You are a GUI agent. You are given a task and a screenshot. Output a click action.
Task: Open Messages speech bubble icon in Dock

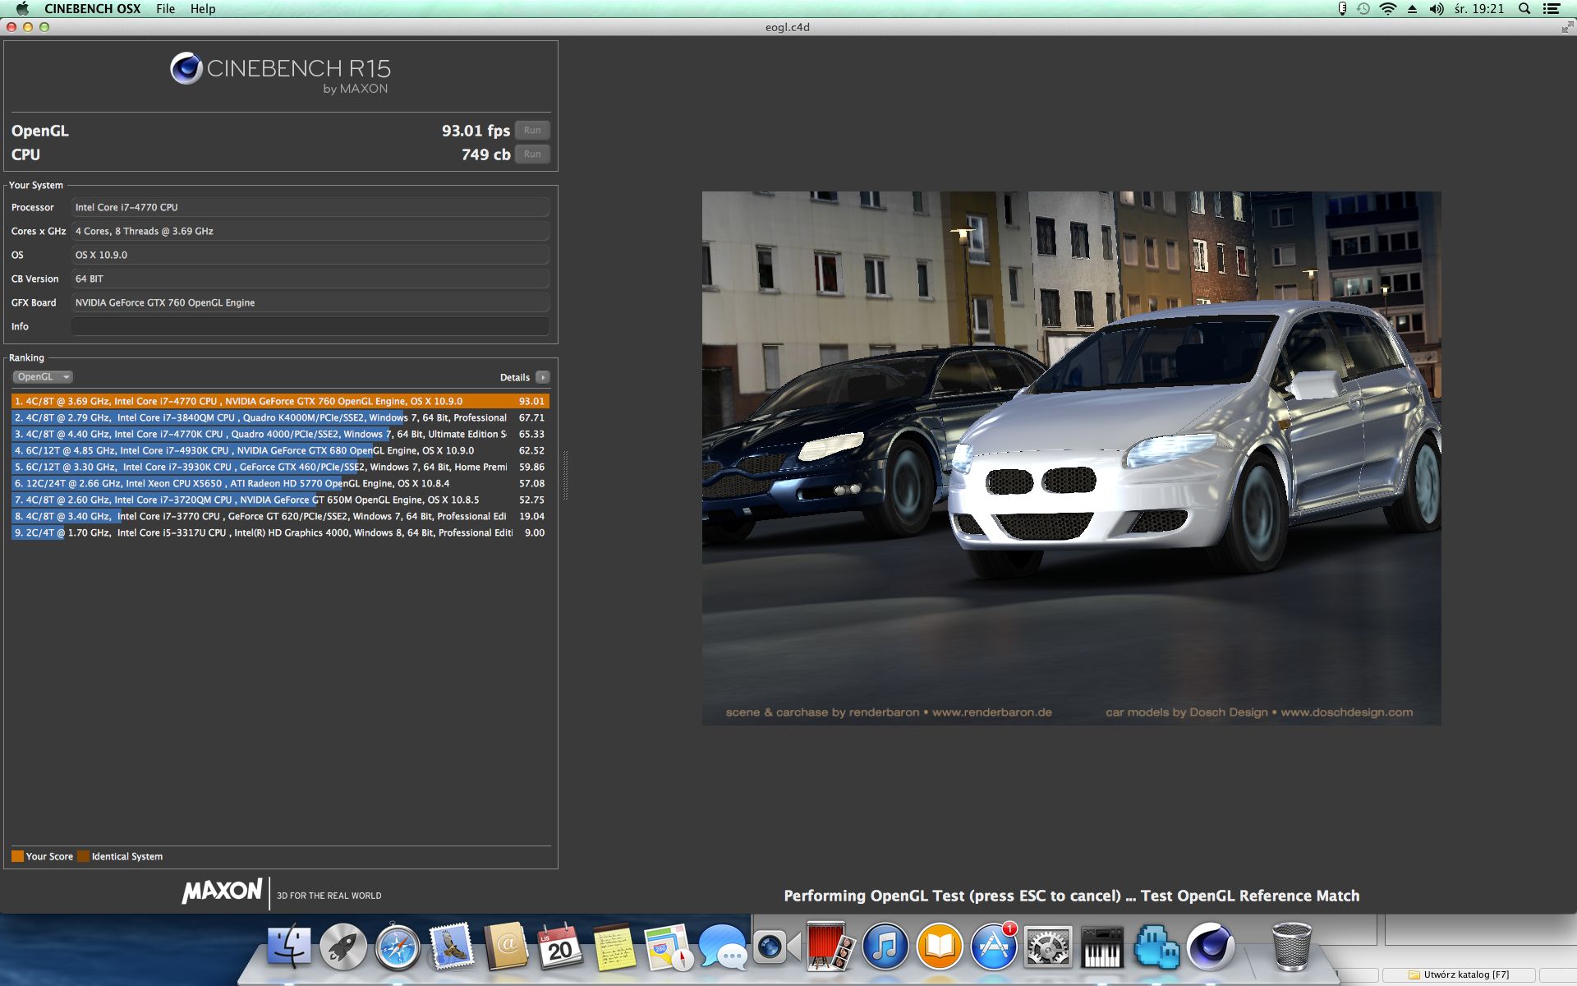coord(722,947)
